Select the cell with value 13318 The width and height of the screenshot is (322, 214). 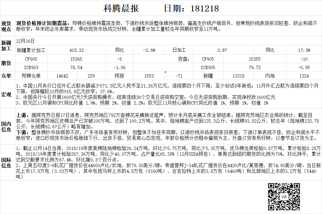(238, 76)
